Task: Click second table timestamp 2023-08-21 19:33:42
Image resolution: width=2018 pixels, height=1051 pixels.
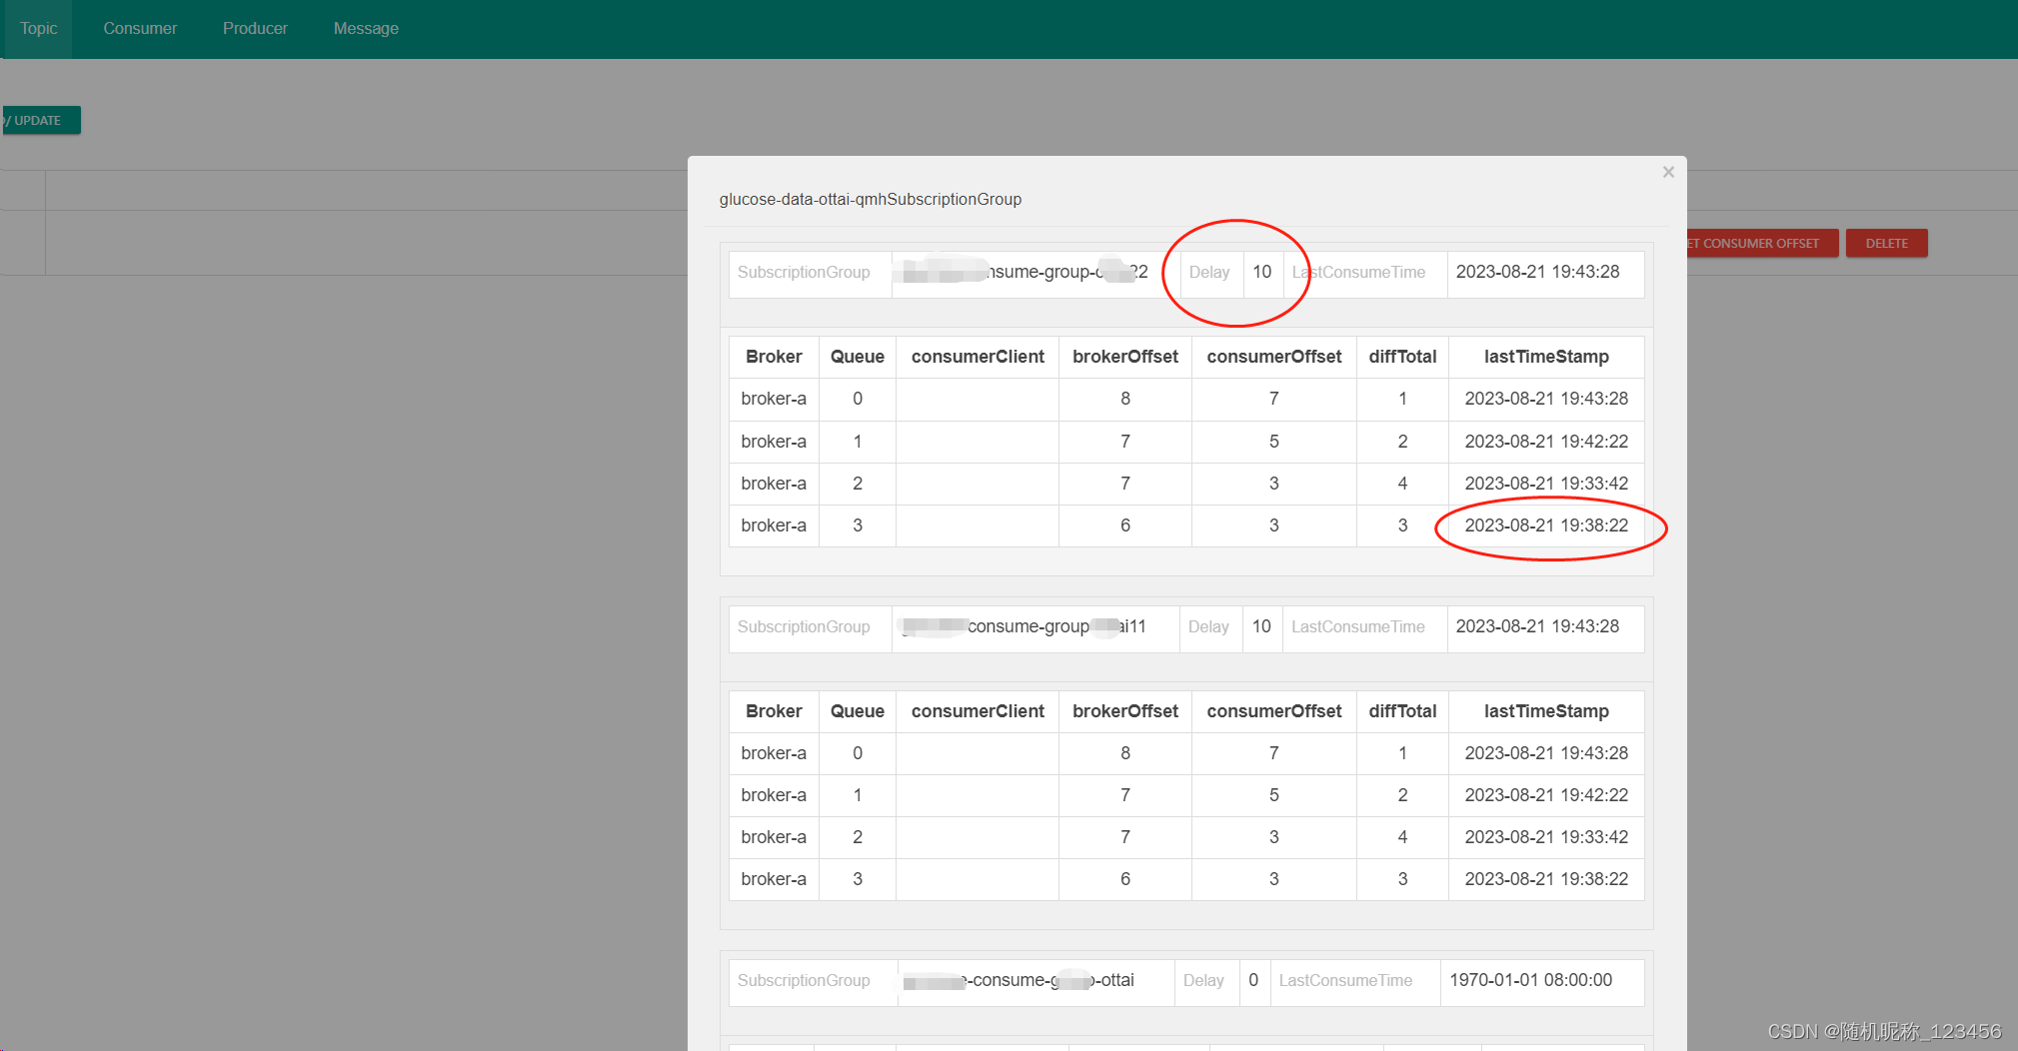Action: click(1546, 837)
